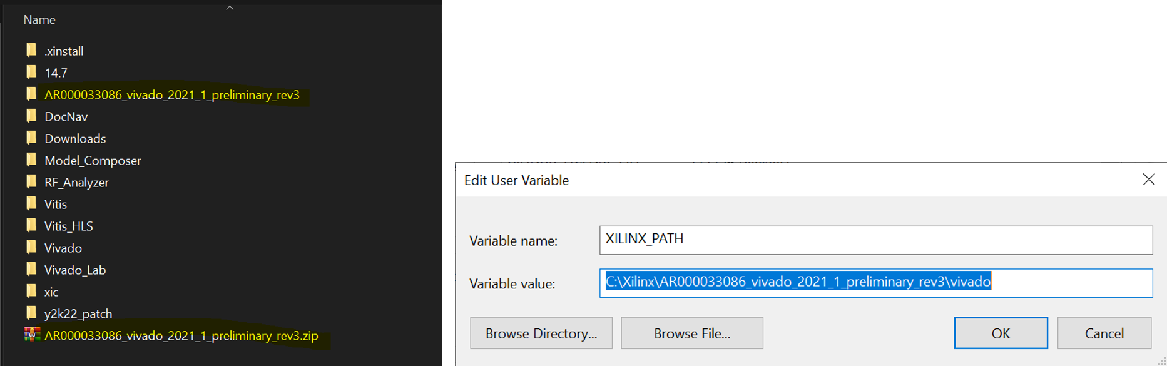Viewport: 1167px width, 366px height.
Task: Click into the Variable name field
Action: [x=876, y=240]
